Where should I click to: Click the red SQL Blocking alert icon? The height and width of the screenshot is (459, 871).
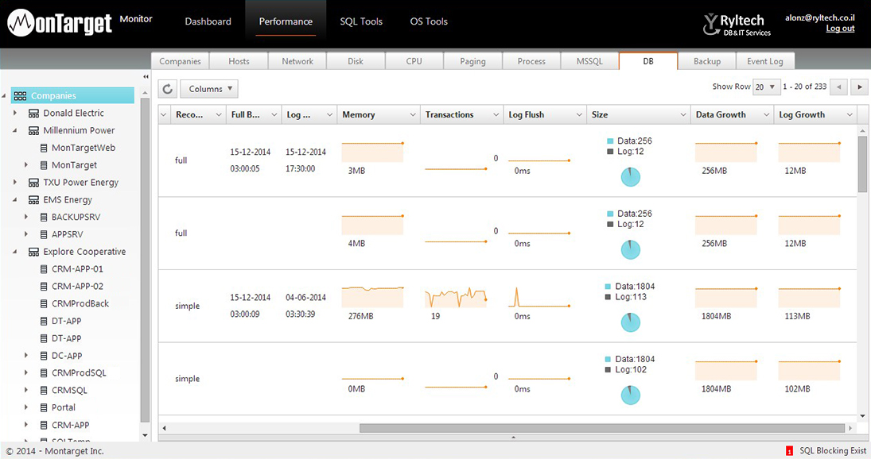coord(789,451)
